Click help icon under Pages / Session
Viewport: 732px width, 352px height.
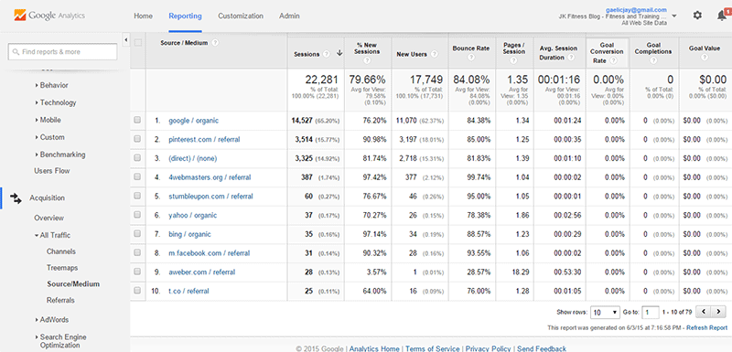(x=514, y=60)
